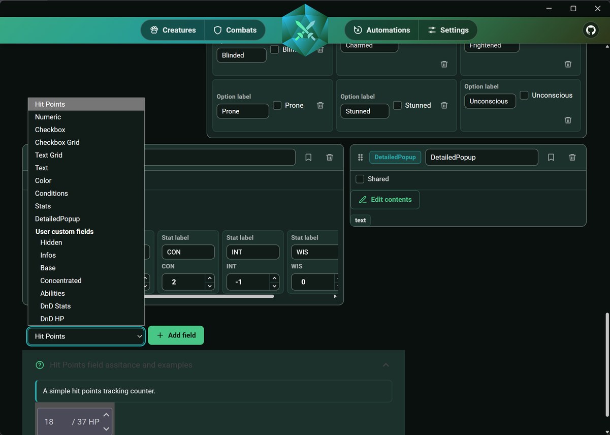Delete the DetailedPopup field

(572, 158)
